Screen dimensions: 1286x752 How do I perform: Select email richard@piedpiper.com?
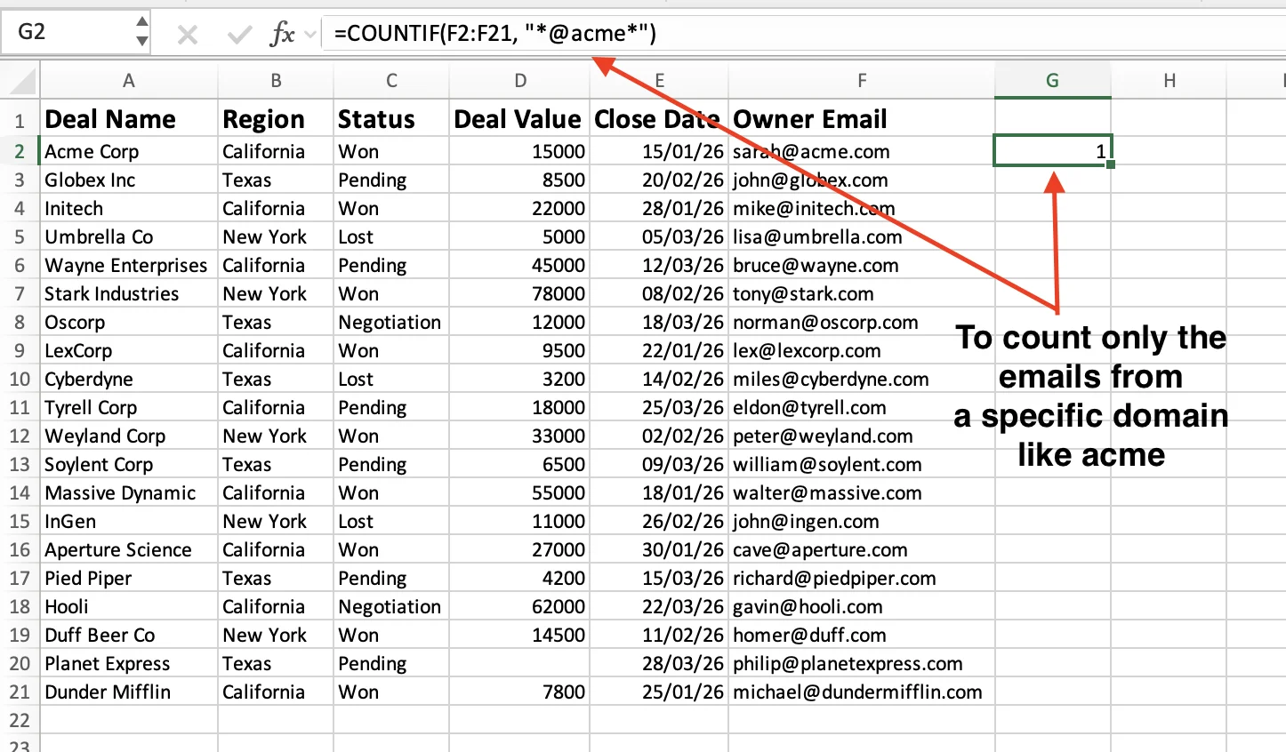tap(862, 579)
